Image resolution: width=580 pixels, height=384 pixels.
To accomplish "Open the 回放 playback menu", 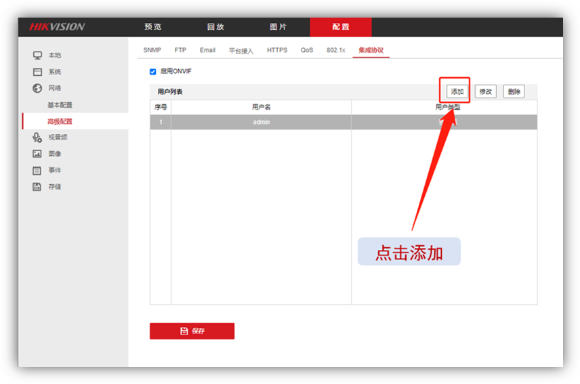I will pyautogui.click(x=215, y=27).
